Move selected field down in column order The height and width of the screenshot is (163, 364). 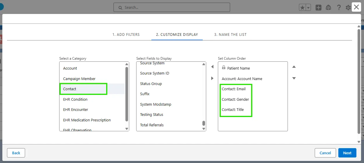tap(294, 78)
